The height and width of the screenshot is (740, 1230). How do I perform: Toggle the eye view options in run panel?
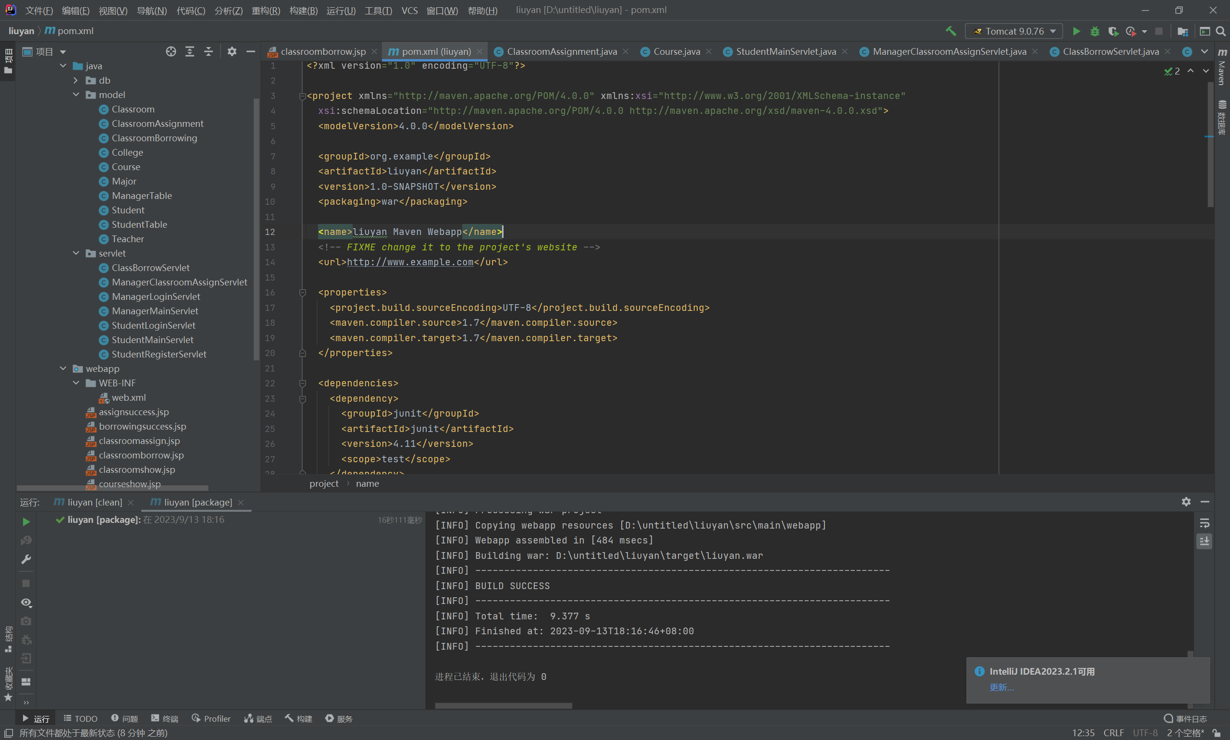pos(26,603)
